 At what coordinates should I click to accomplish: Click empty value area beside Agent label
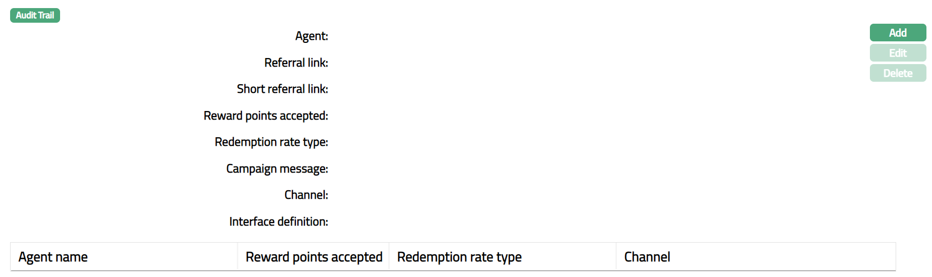click(x=454, y=36)
